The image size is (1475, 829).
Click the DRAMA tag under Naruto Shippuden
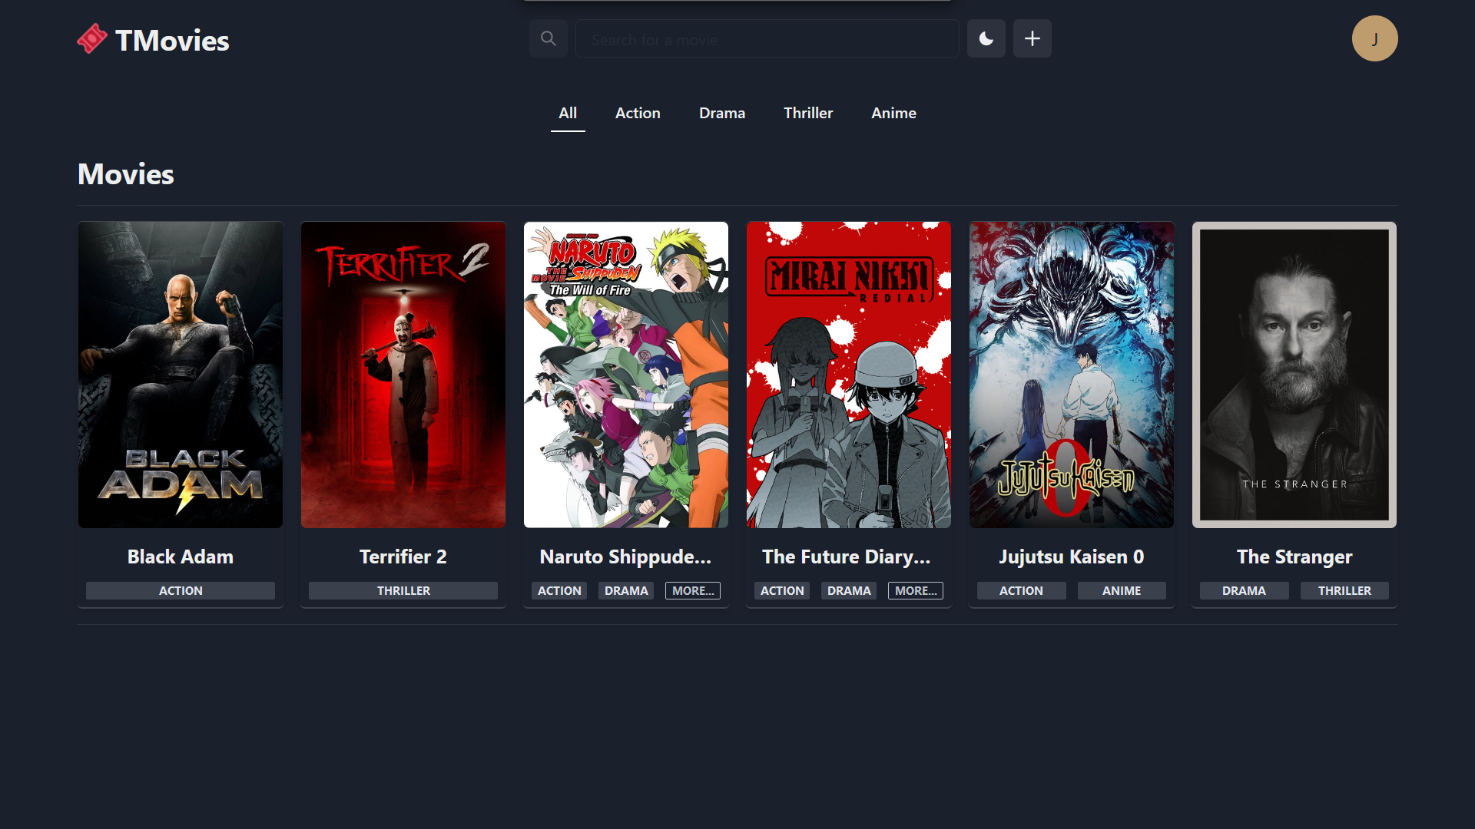click(x=626, y=590)
